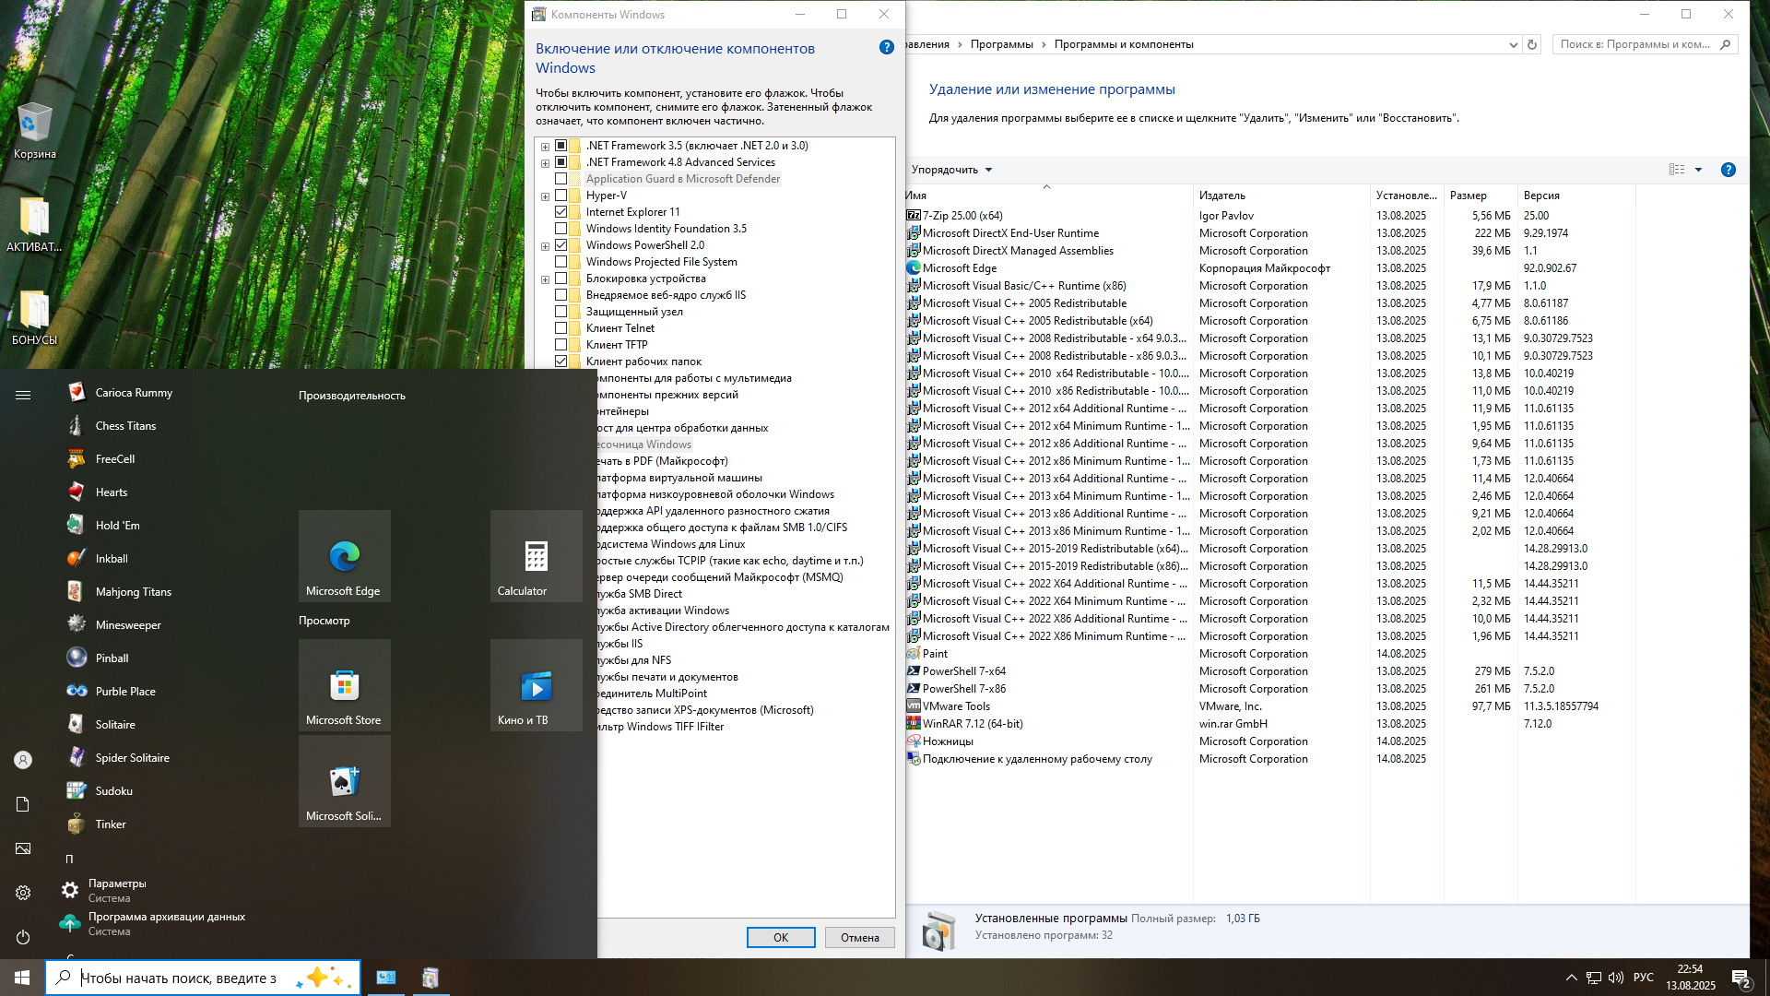Open БОНУСЫ folder on desktop
The width and height of the screenshot is (1770, 996).
pyautogui.click(x=34, y=317)
